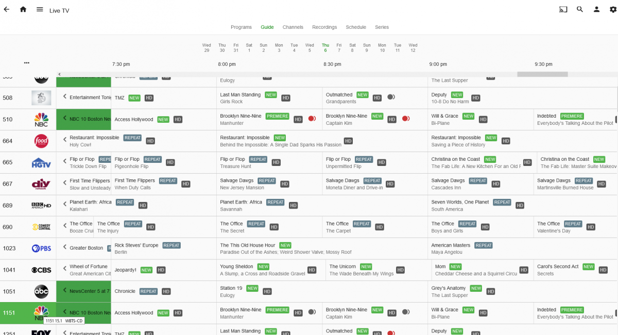Select Wed 29 in date strip
Screen dimensions: 618x335
(x=207, y=48)
